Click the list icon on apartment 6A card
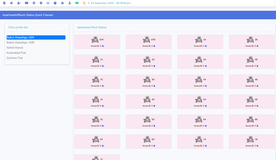Image resolution: width=276 pixels, height=160 pixels. (x=203, y=126)
